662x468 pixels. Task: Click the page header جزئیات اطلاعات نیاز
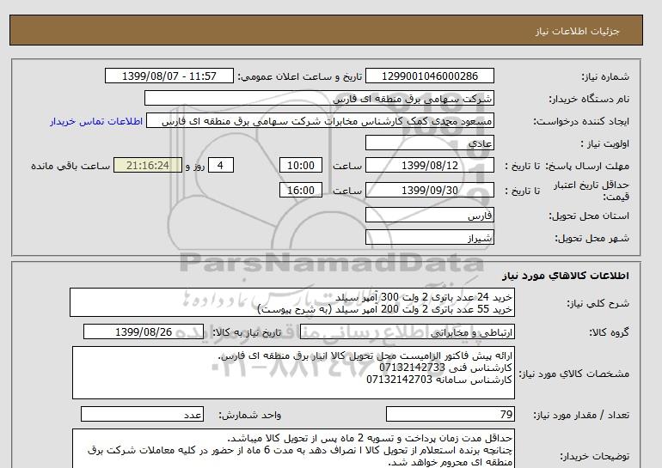(578, 32)
